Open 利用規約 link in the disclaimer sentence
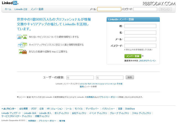The image size is (177, 126). (x=90, y=97)
